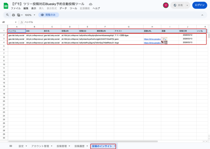Open the ツール menu

(73, 8)
